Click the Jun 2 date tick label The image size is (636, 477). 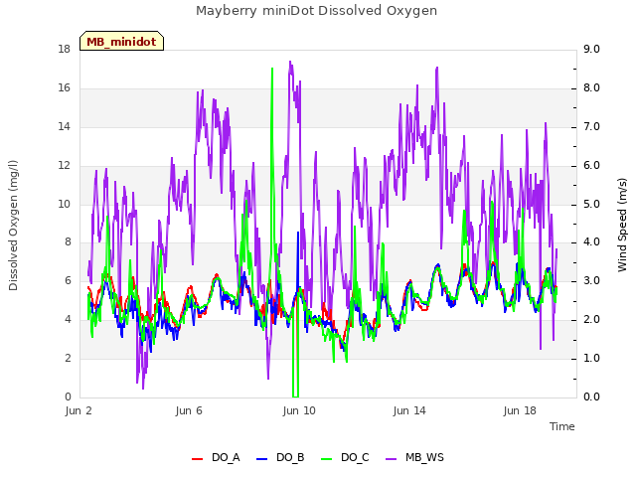tap(79, 410)
